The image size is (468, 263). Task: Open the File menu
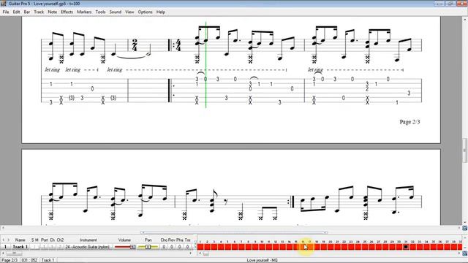coord(6,12)
